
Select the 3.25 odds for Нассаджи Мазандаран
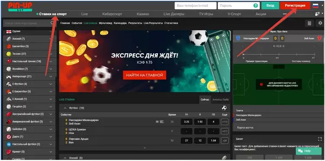[x=186, y=122]
